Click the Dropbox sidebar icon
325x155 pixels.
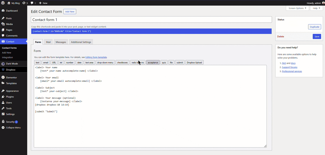[x=3, y=70]
